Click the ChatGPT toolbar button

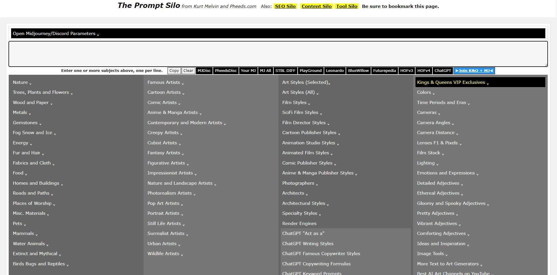[442, 71]
